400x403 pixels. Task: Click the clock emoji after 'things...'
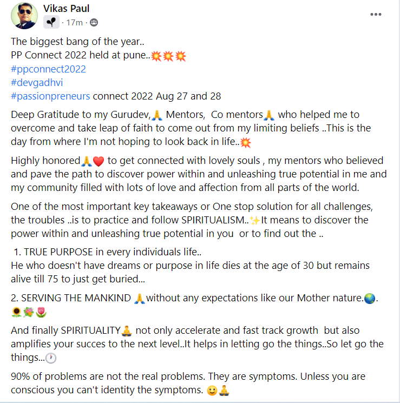tap(51, 358)
